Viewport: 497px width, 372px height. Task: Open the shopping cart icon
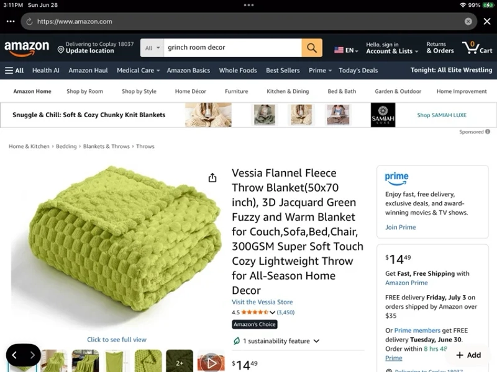[477, 48]
